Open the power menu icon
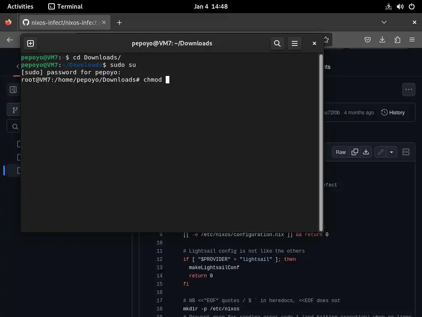Screen dimensions: 422x317 [412, 7]
